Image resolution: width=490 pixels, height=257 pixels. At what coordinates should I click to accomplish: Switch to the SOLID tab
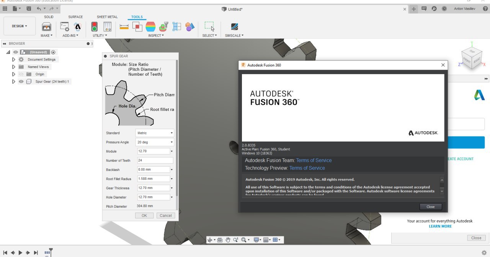click(49, 17)
